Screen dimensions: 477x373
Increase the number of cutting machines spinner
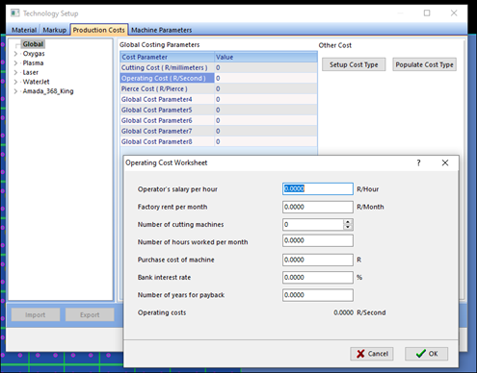[x=348, y=222]
